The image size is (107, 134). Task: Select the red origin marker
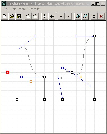[8, 72]
